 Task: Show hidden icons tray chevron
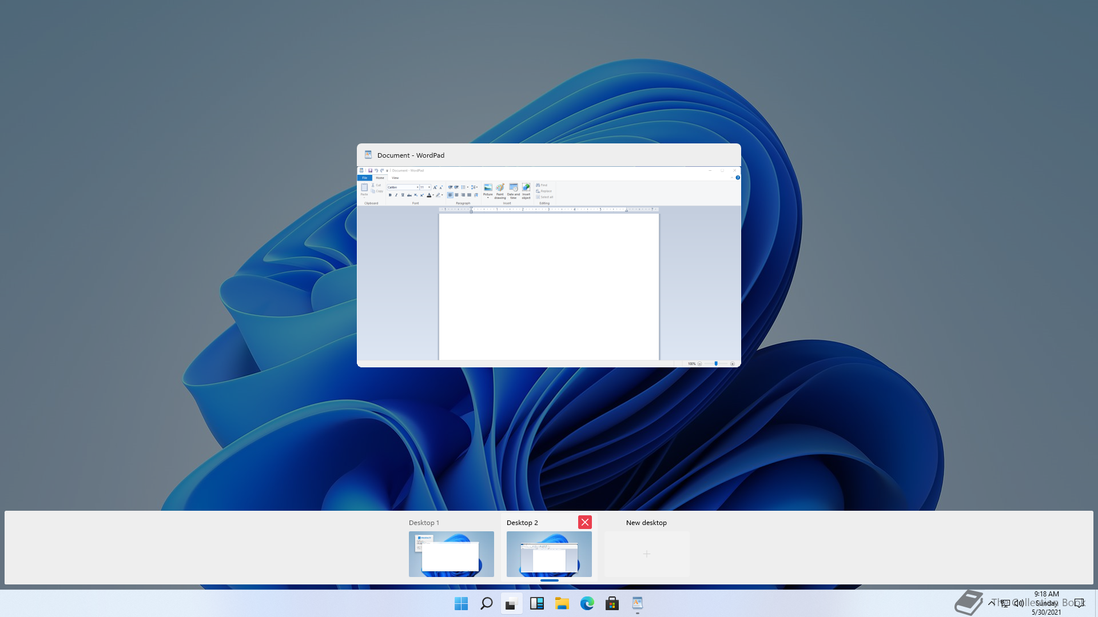(x=991, y=603)
